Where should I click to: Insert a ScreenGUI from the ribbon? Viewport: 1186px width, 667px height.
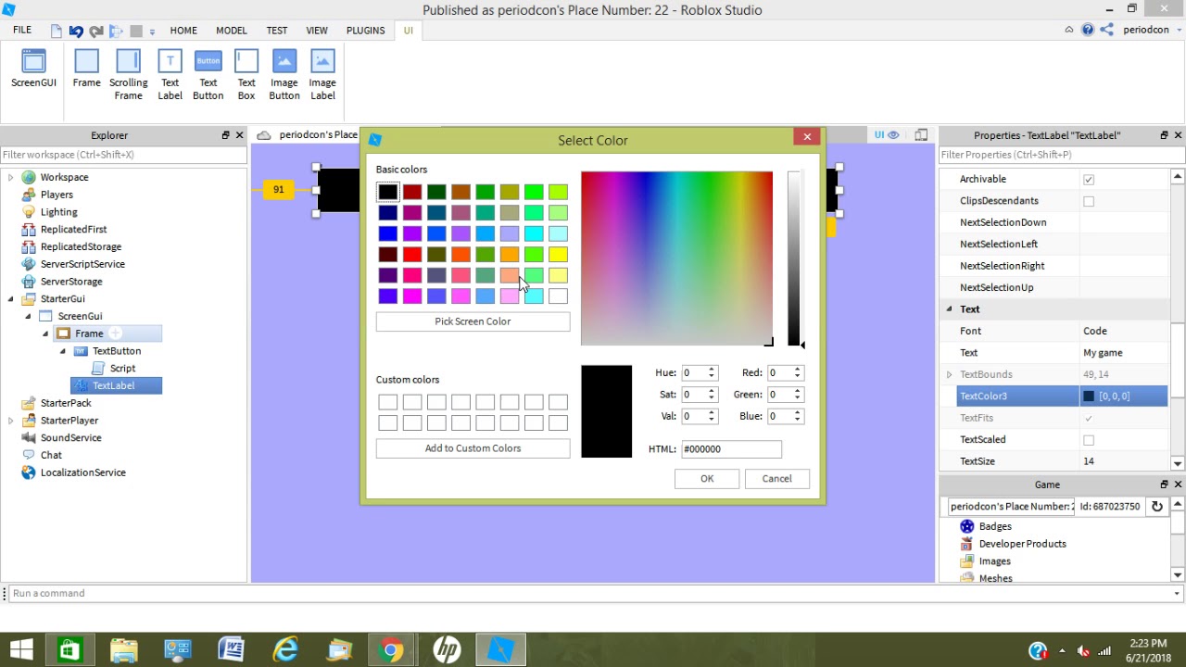coord(33,69)
